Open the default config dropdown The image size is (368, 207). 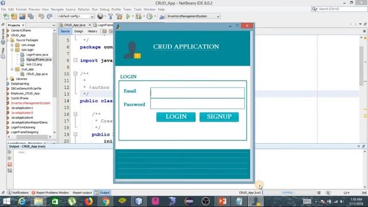[76, 16]
